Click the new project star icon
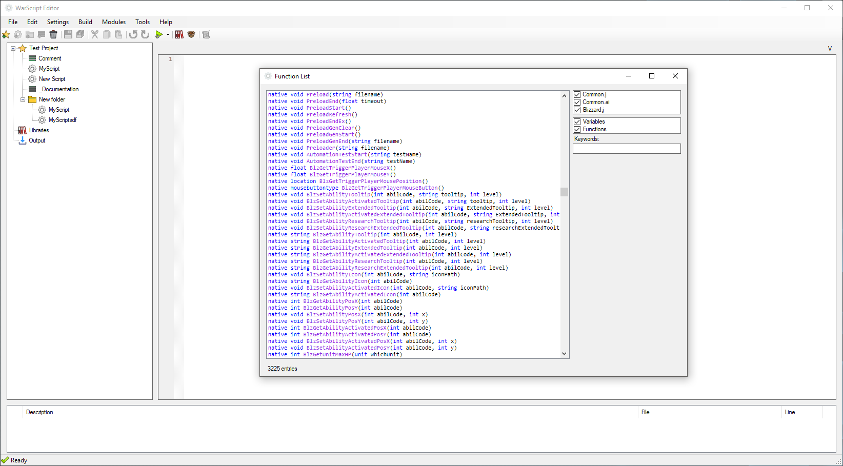 click(6, 34)
